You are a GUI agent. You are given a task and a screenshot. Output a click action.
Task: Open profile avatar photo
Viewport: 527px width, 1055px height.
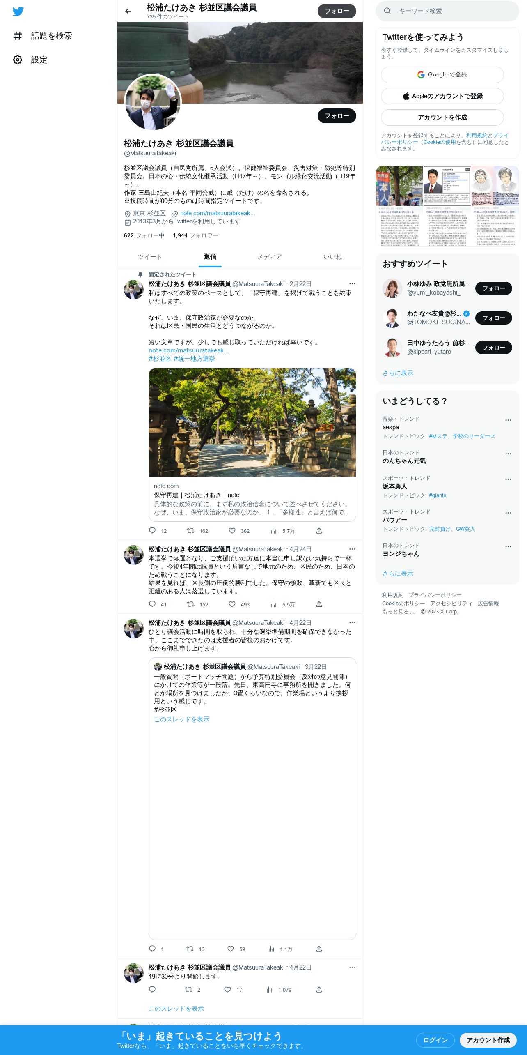(x=153, y=102)
